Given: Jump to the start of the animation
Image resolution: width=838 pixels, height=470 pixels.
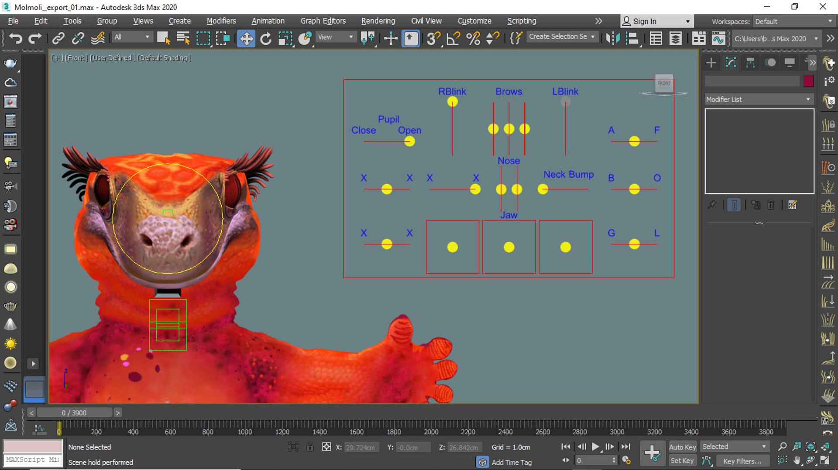Looking at the screenshot, I should click(x=566, y=446).
